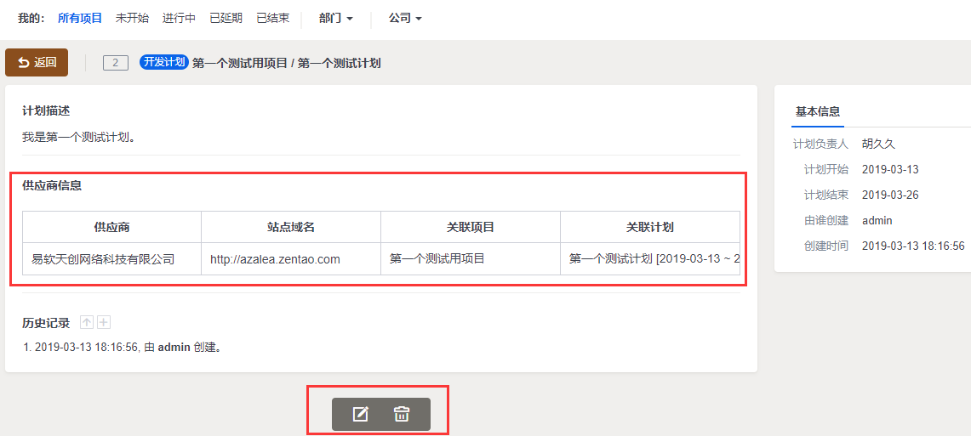
Task: Click the 关联项目 column header
Action: (471, 227)
